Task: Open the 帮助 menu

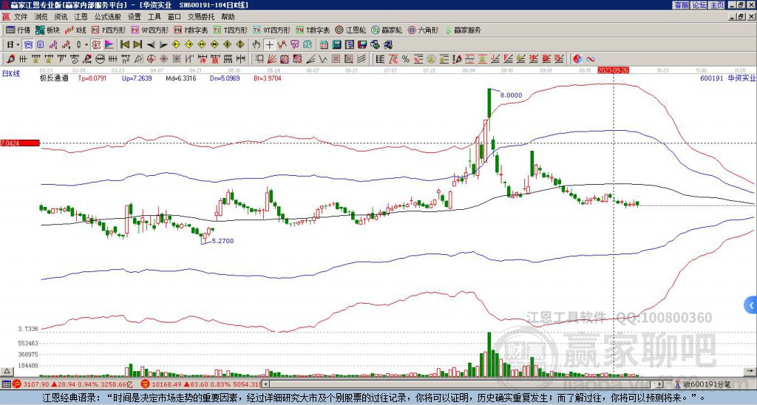Action: [228, 17]
